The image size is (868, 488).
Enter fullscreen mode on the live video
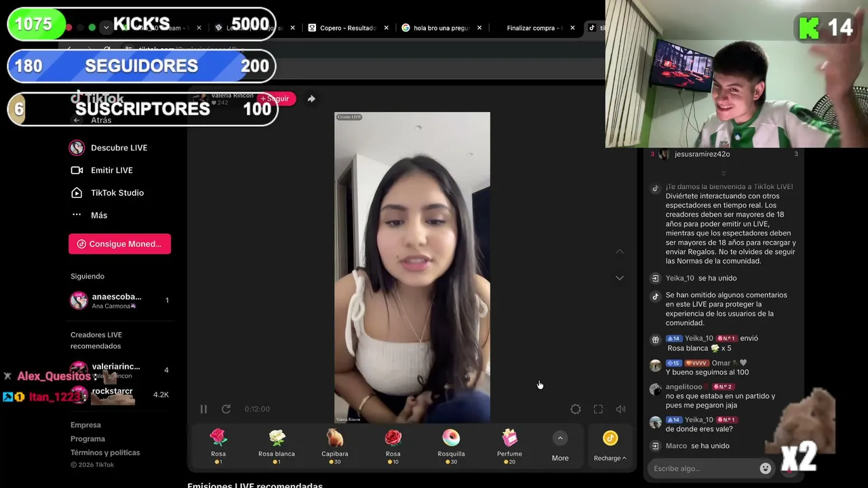598,409
